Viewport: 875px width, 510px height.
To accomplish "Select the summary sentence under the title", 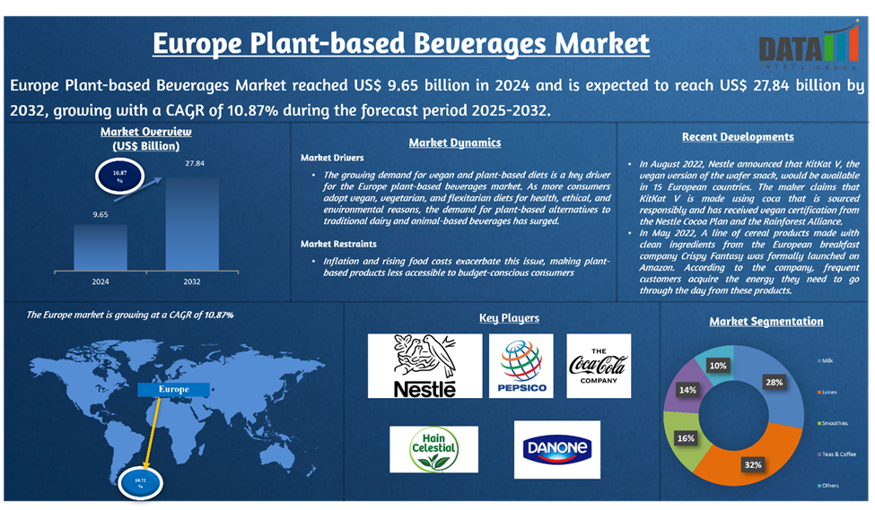I will click(x=437, y=98).
